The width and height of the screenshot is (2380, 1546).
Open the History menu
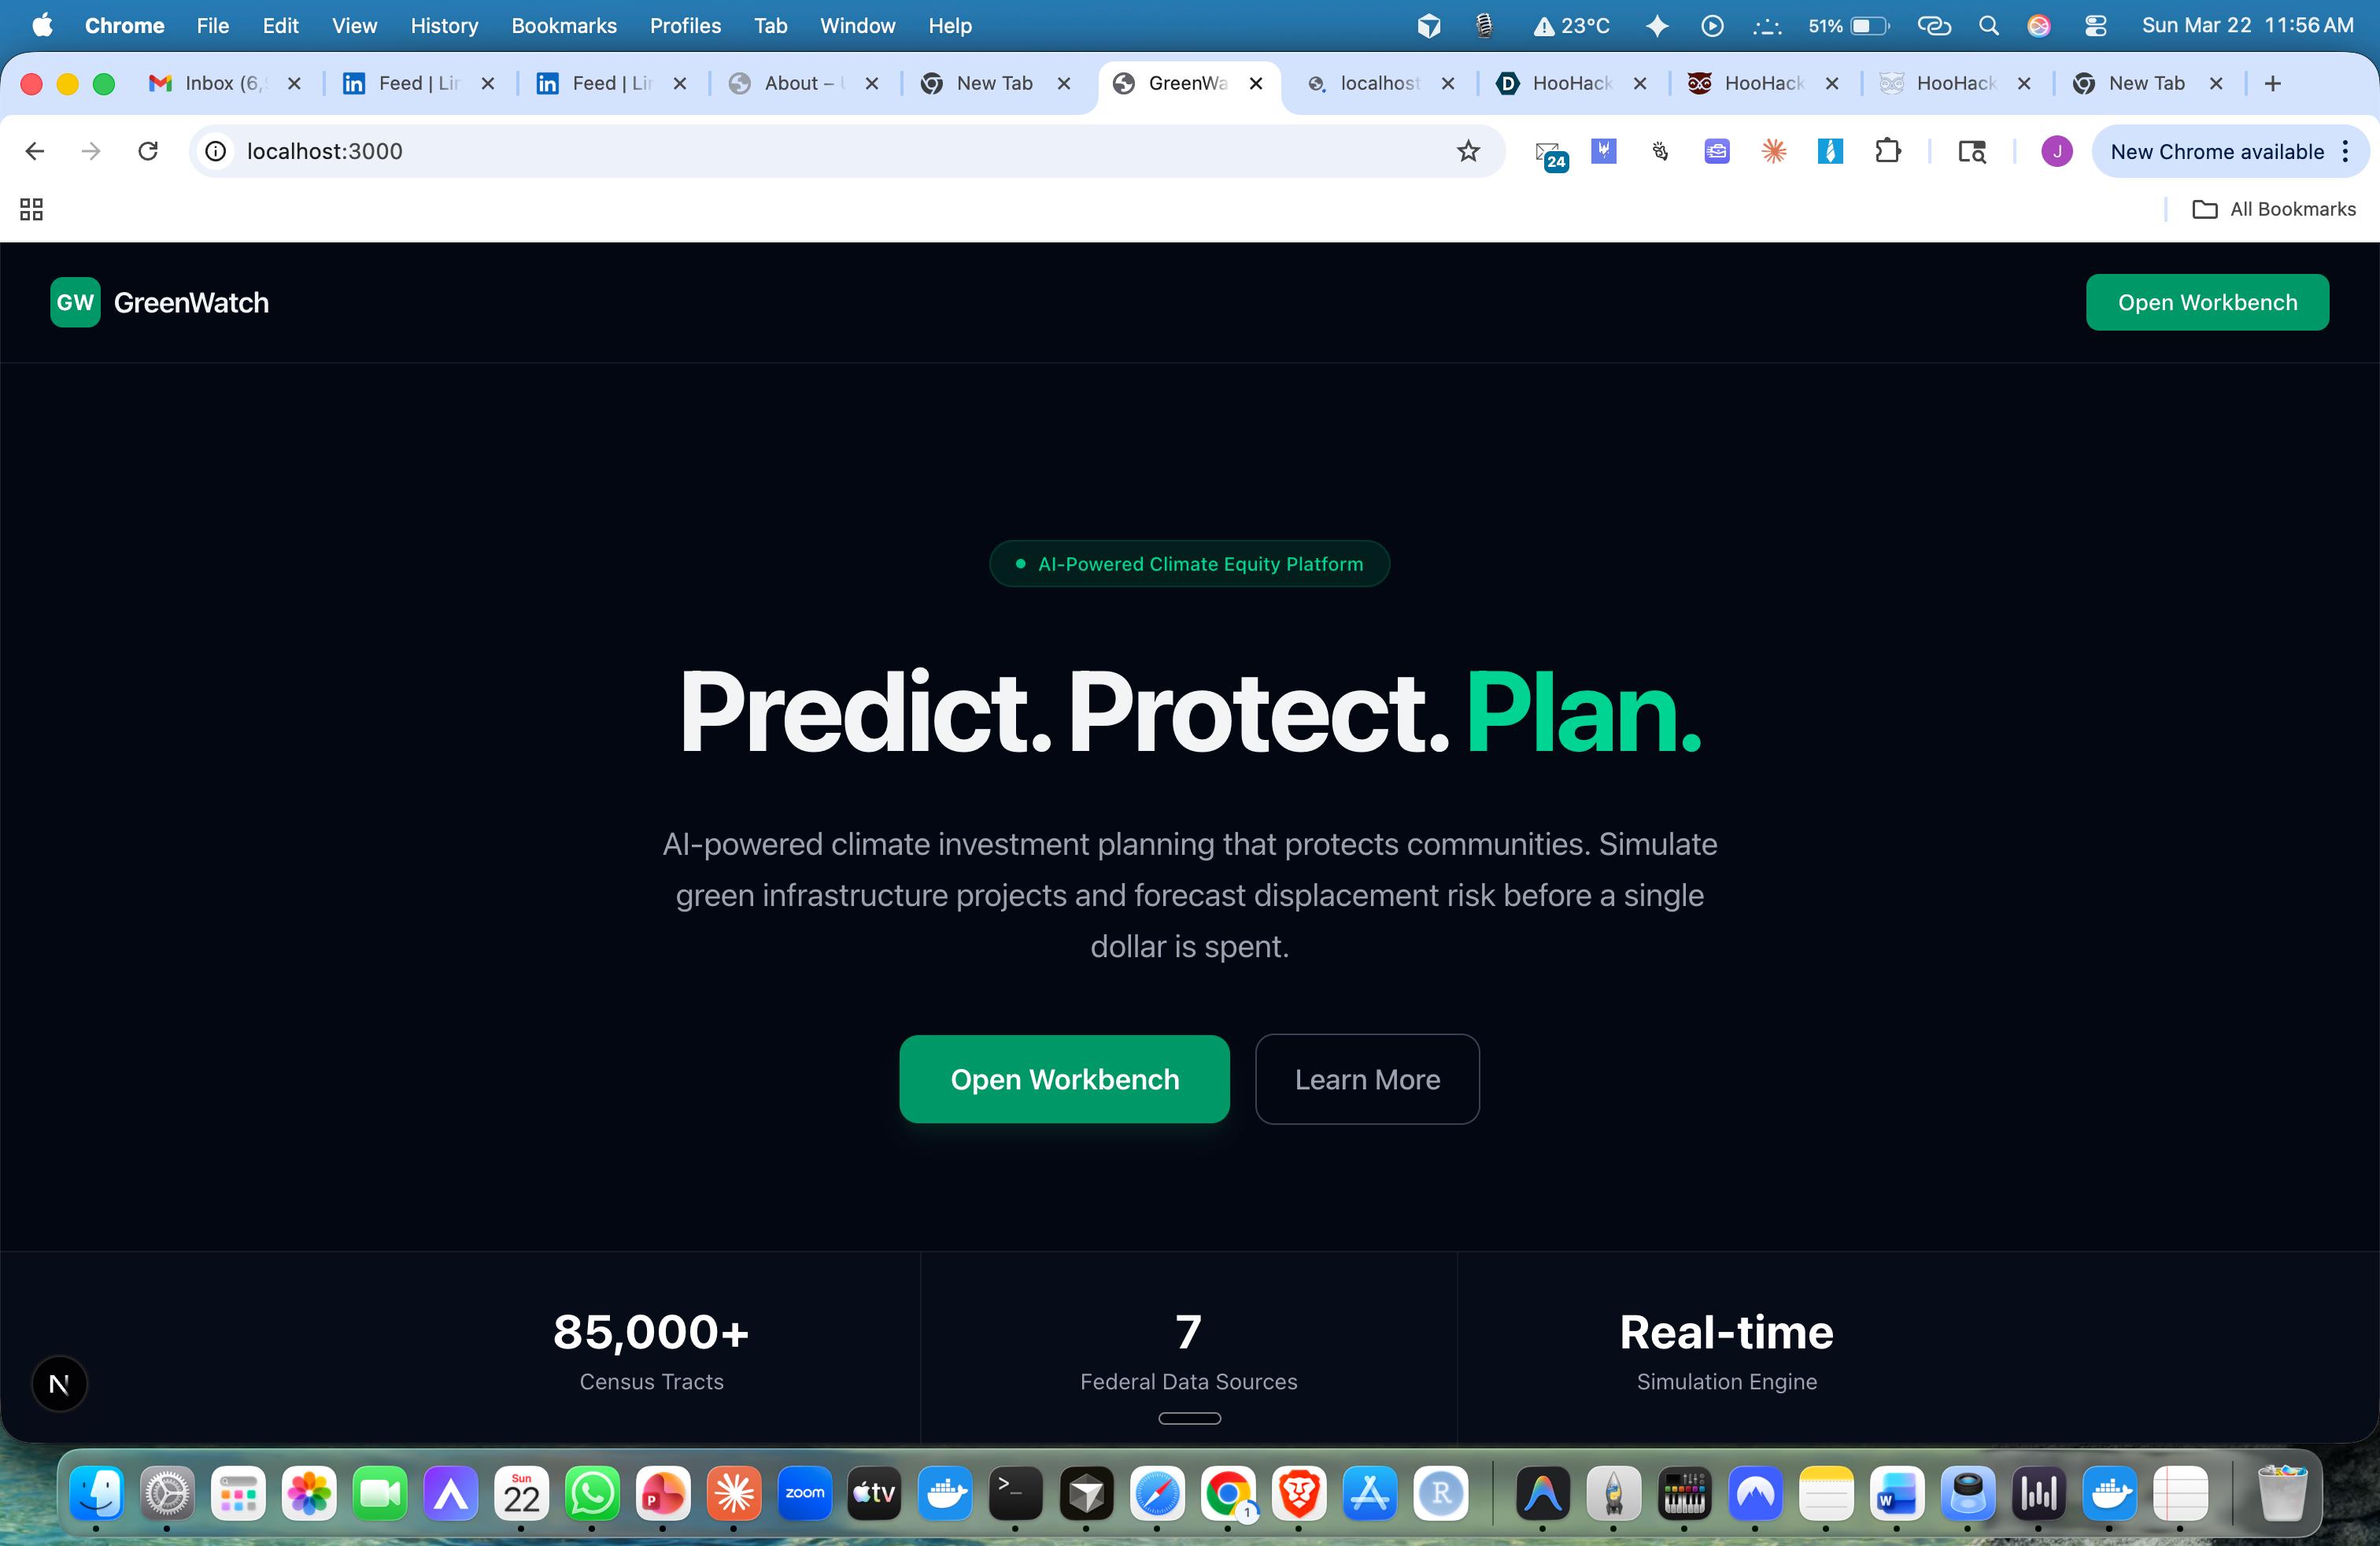(444, 26)
